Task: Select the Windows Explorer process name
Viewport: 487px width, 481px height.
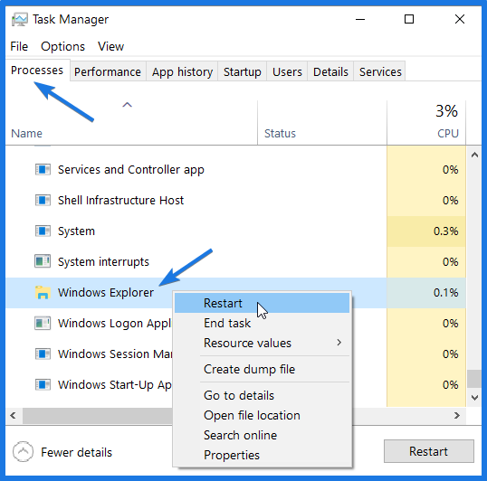Action: tap(106, 292)
